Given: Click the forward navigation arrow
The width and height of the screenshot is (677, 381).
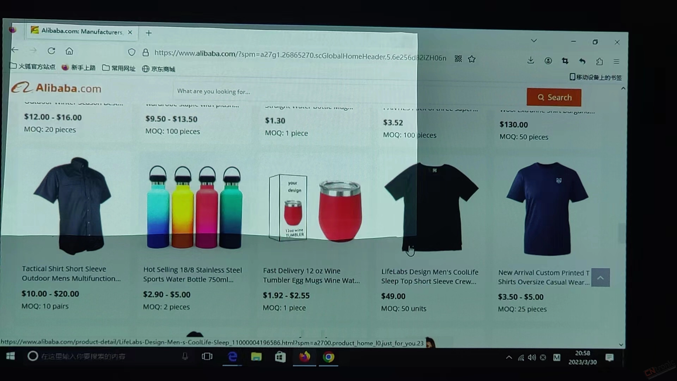Looking at the screenshot, I should click(33, 50).
